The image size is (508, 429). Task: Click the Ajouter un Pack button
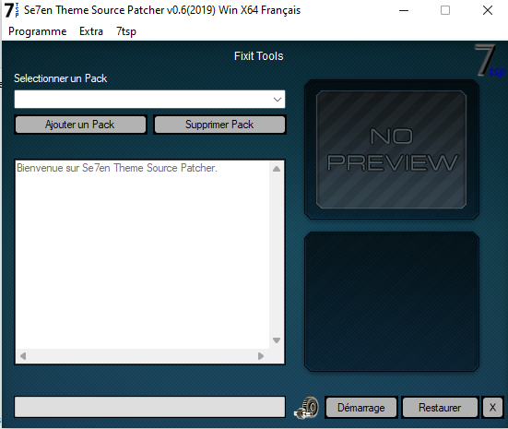[x=80, y=125]
